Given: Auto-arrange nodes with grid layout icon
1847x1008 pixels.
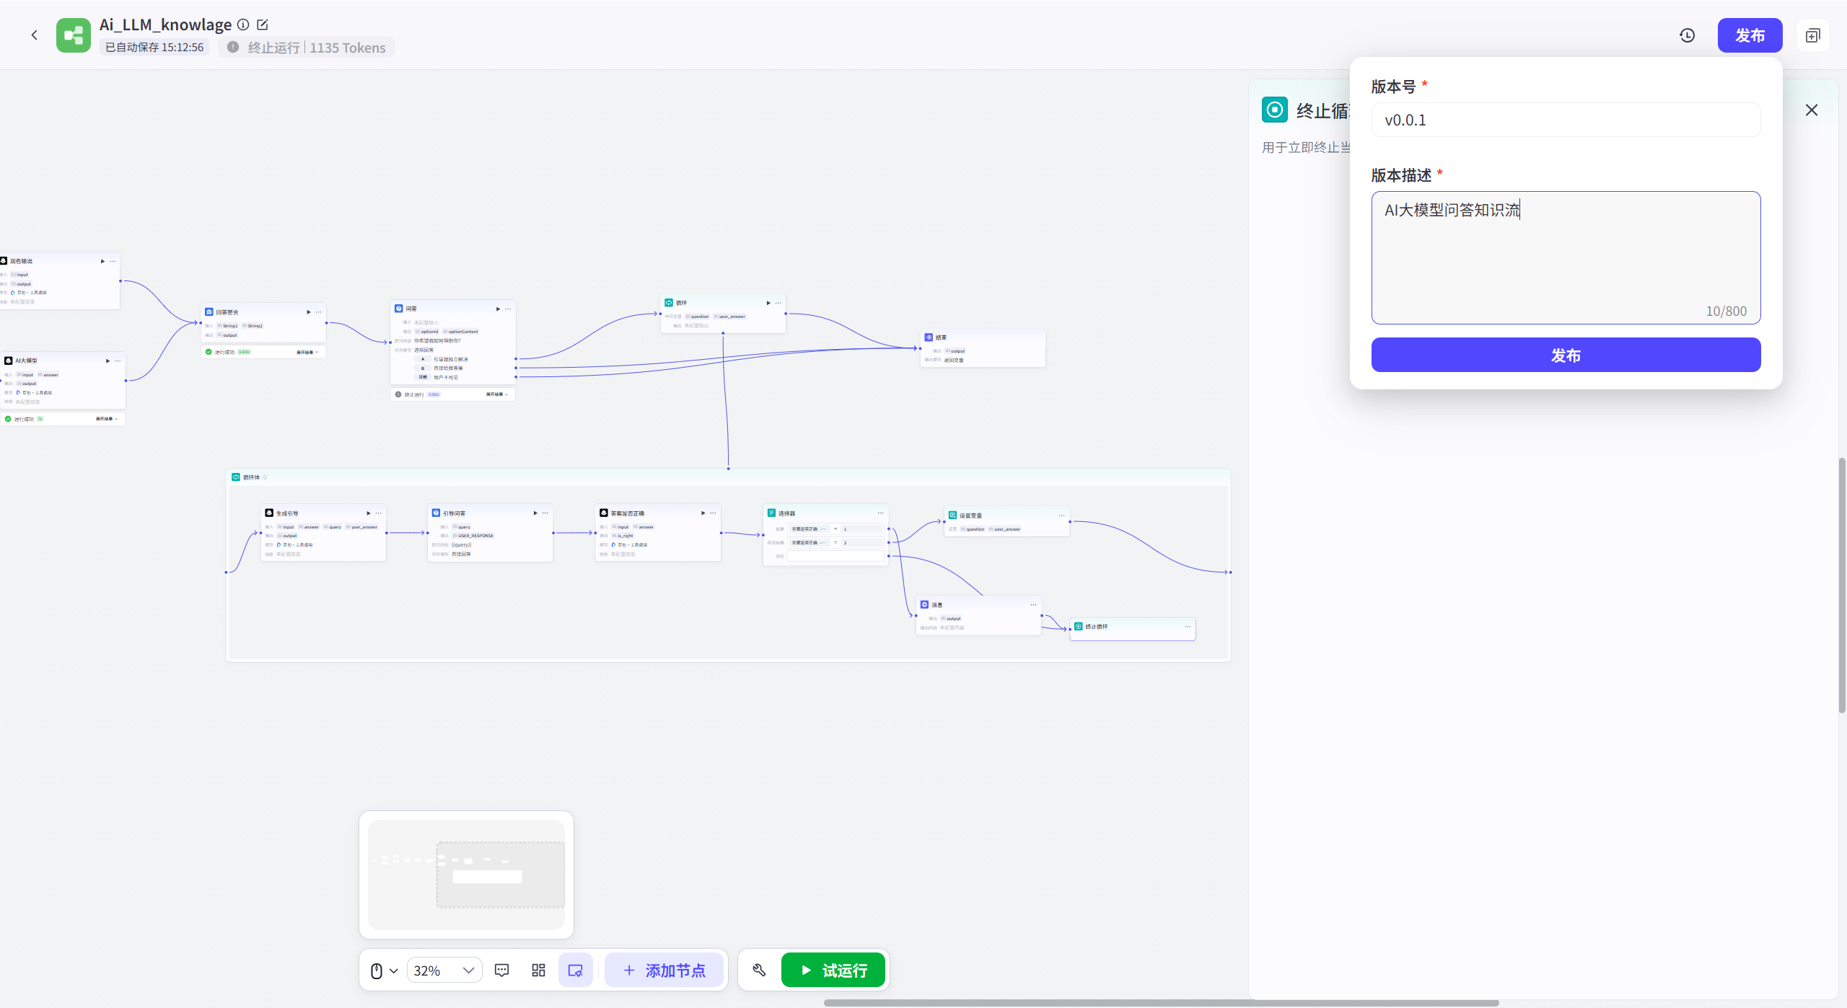Looking at the screenshot, I should click(538, 971).
